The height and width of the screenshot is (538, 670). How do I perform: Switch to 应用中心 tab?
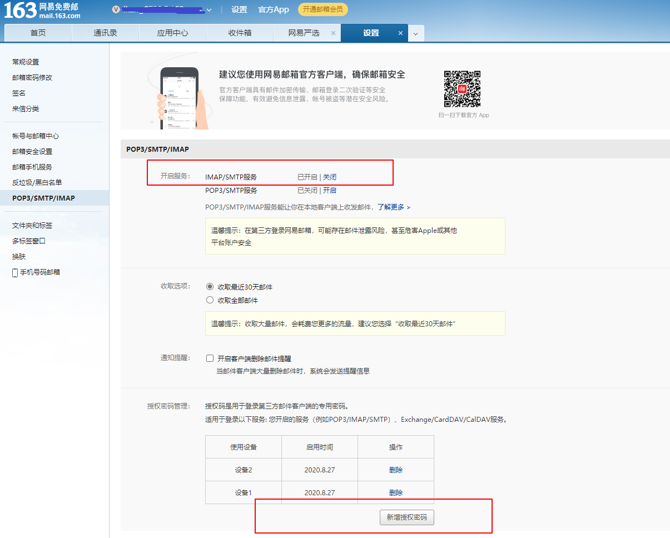coord(172,33)
